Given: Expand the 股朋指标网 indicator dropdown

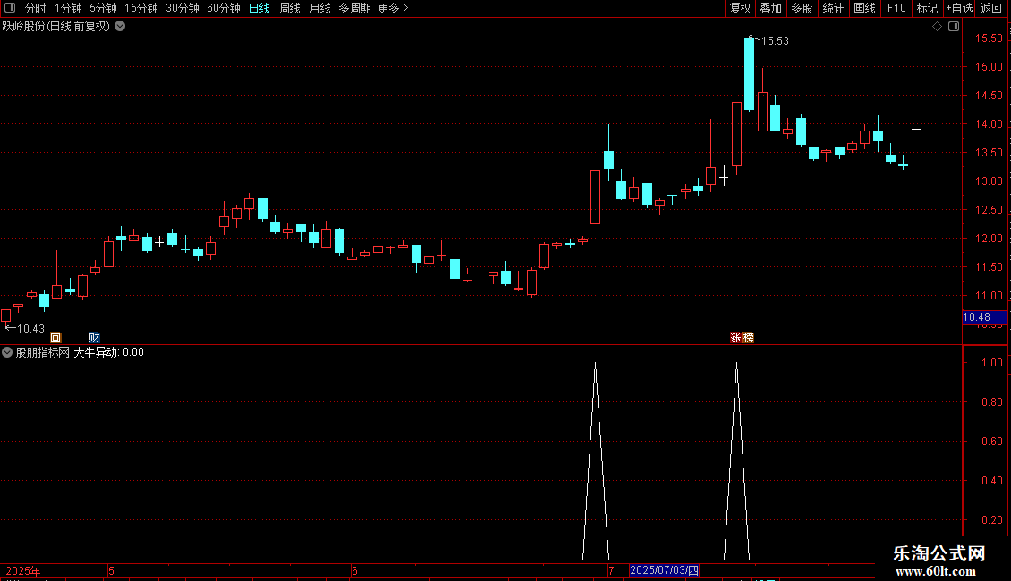Looking at the screenshot, I should [x=7, y=352].
